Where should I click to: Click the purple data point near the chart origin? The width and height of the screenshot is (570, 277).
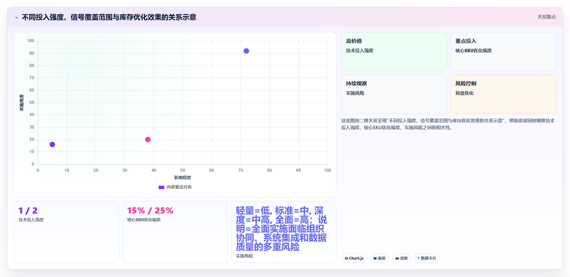52,144
